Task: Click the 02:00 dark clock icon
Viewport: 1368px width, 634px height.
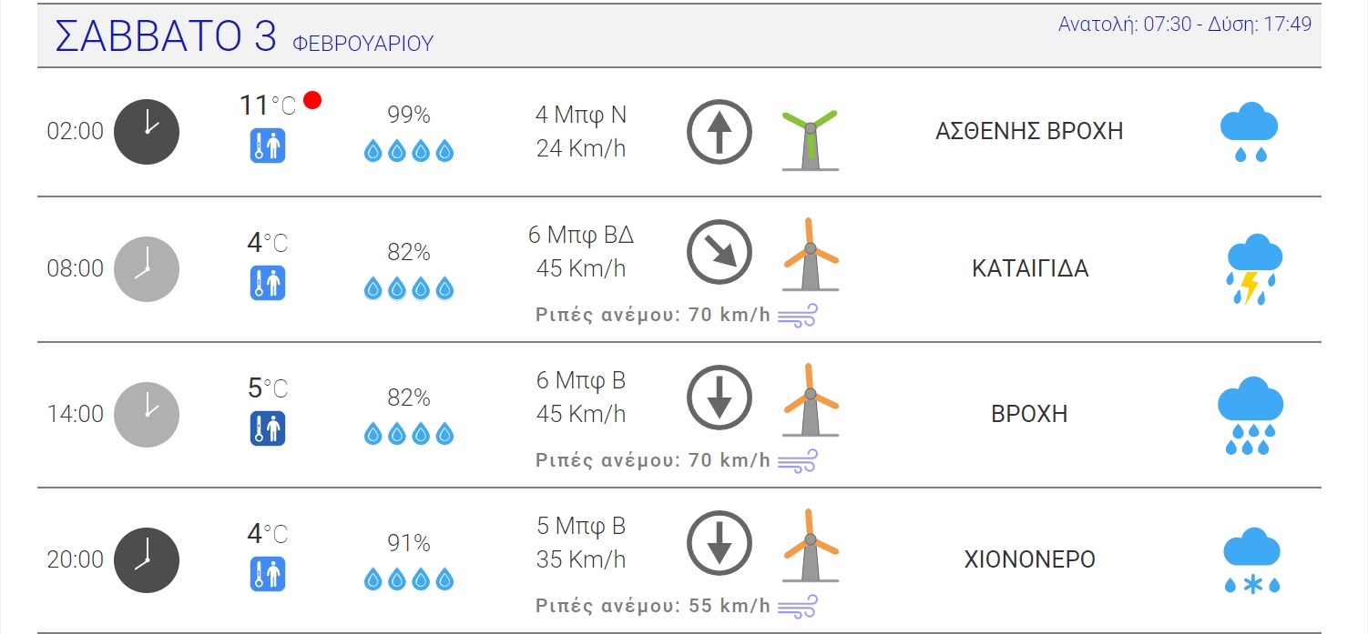Action: point(147,132)
